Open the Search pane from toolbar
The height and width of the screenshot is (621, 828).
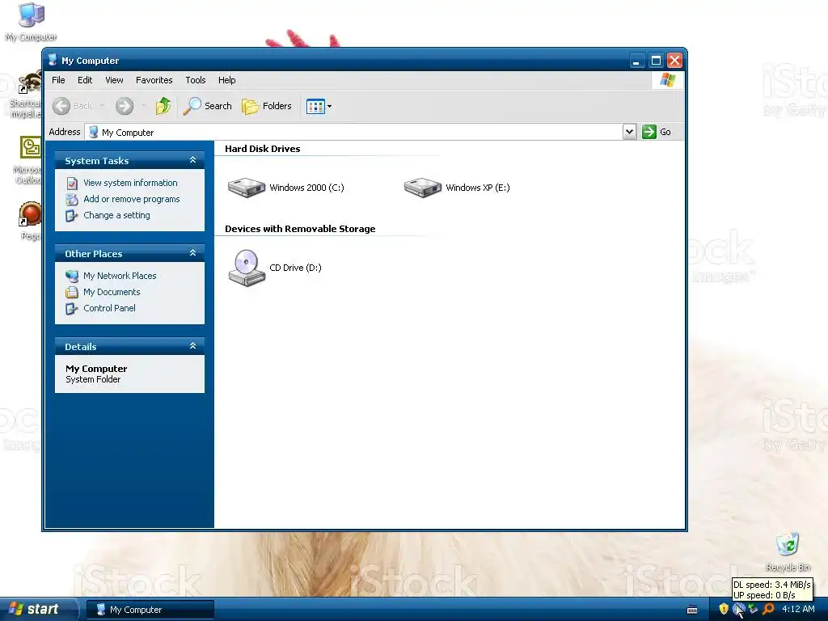coord(208,106)
